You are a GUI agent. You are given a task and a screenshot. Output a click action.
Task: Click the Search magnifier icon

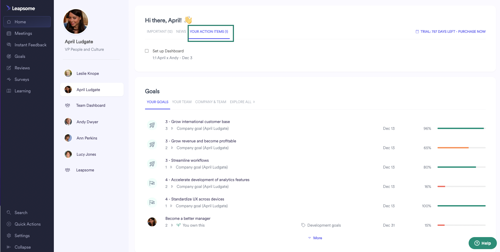(9, 212)
